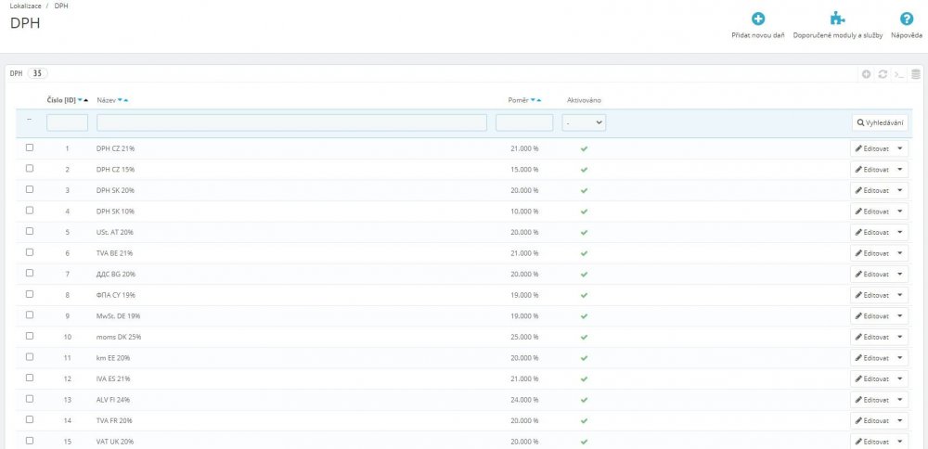The image size is (928, 449).
Task: Check the DPH SK 10% row
Action: click(x=30, y=210)
